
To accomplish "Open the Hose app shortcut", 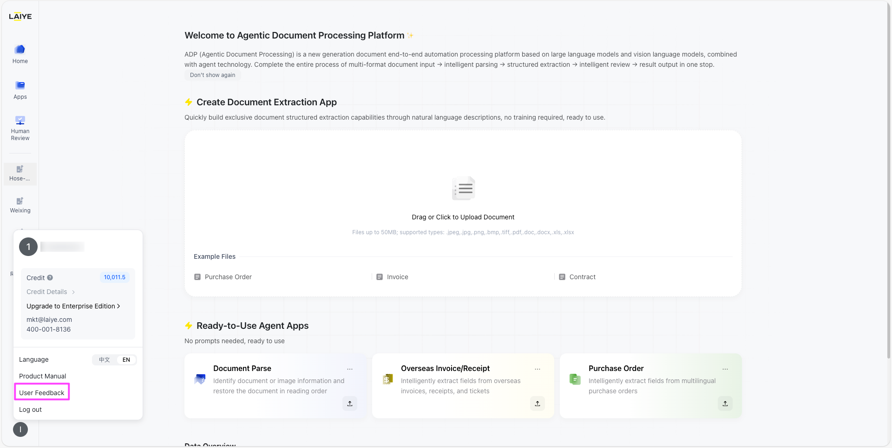I will coord(20,173).
